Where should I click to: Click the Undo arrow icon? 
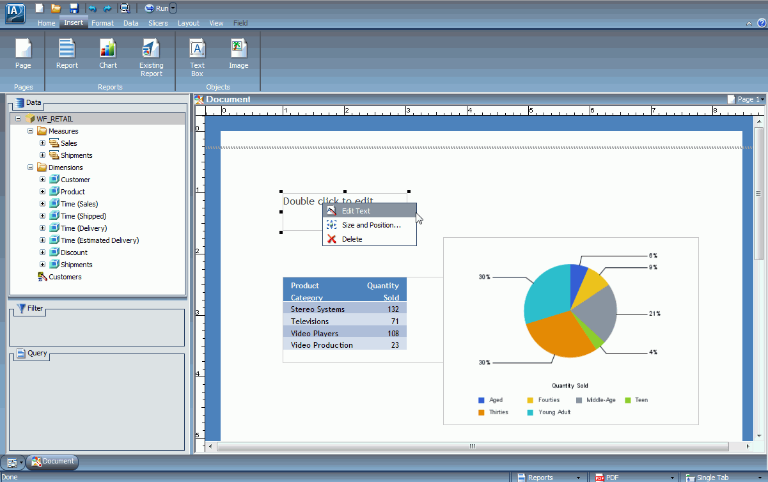[x=92, y=8]
